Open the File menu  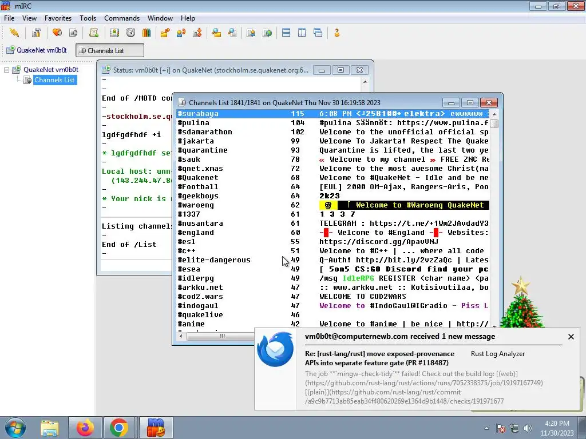pos(9,18)
